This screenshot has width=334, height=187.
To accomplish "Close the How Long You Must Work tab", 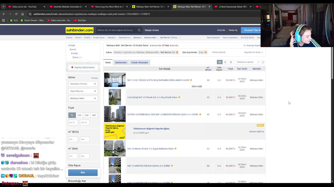I will click(127, 6).
